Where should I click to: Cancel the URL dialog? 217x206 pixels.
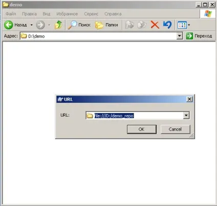175,129
